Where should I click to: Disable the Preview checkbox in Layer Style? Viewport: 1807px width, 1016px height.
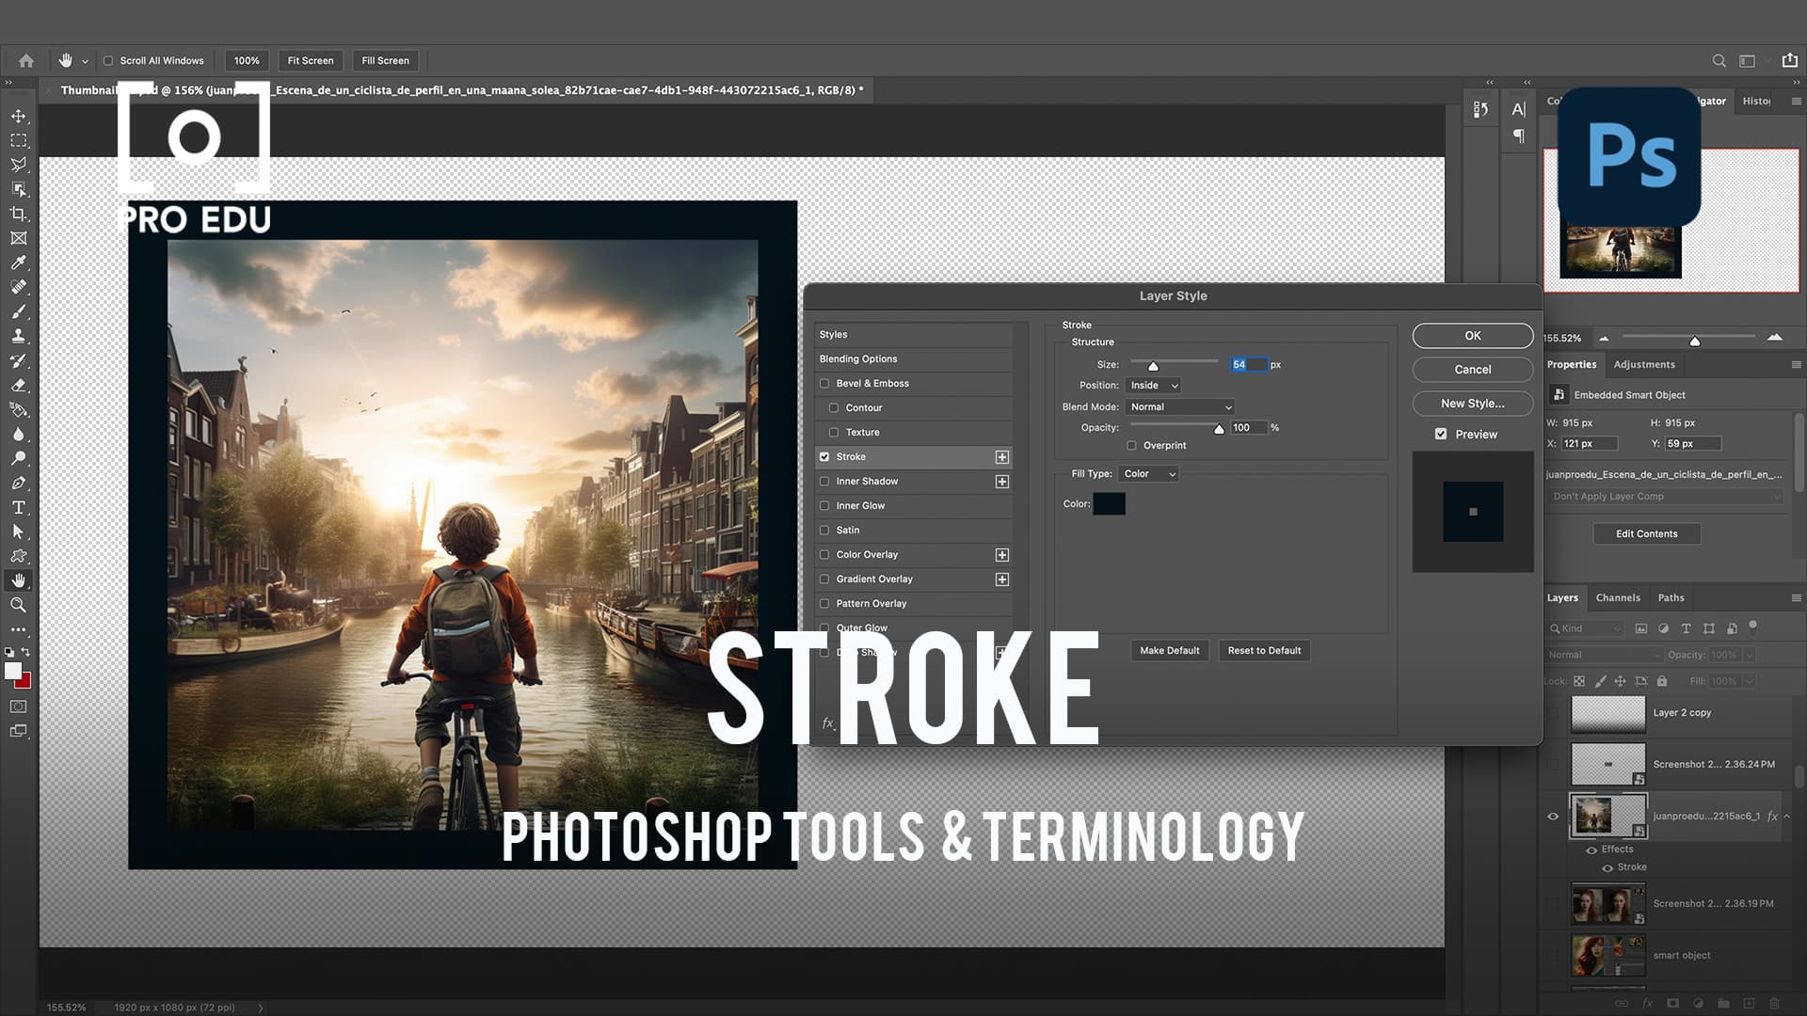click(x=1440, y=434)
